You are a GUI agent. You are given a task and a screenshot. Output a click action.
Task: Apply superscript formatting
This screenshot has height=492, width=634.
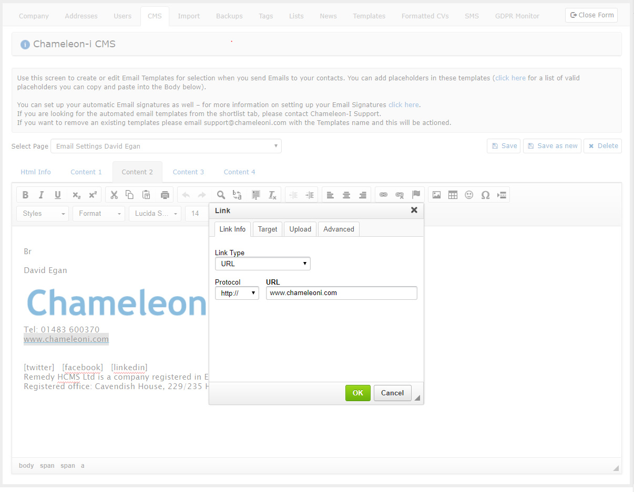coord(93,195)
